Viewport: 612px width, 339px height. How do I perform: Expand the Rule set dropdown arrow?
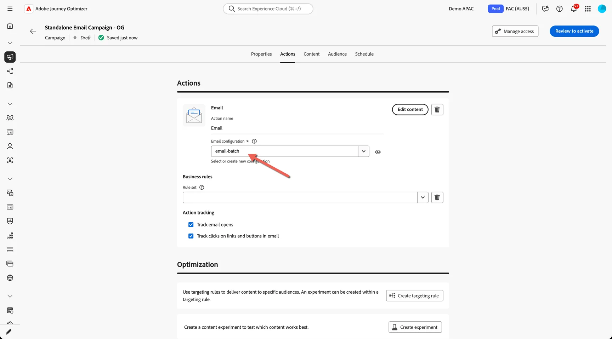[423, 197]
